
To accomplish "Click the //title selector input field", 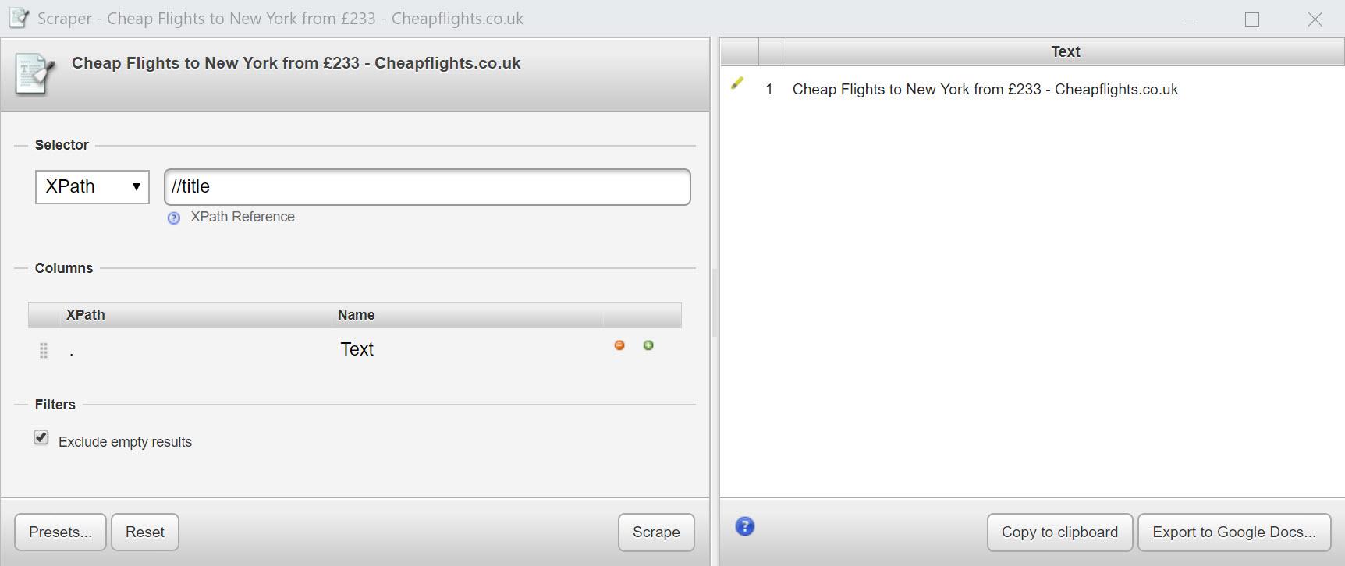I will point(428,187).
